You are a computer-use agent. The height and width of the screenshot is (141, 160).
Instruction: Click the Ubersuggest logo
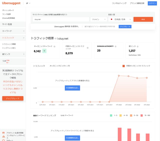[11, 3]
